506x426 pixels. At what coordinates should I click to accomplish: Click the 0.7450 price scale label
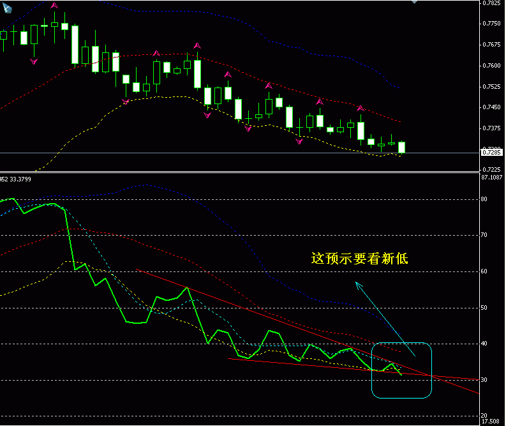491,107
